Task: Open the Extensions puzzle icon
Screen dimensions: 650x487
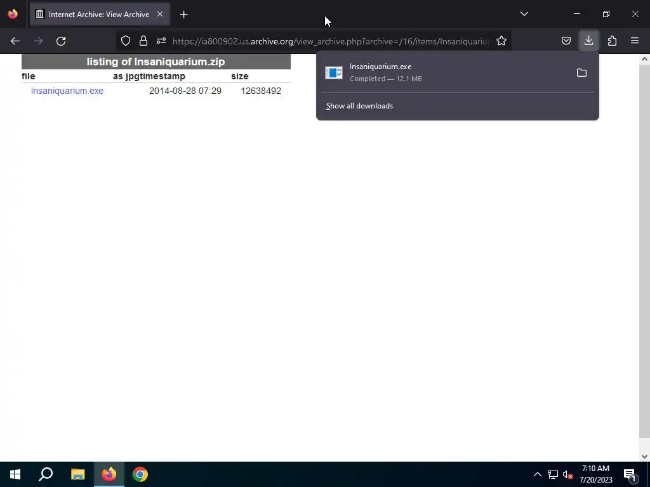Action: coord(612,41)
